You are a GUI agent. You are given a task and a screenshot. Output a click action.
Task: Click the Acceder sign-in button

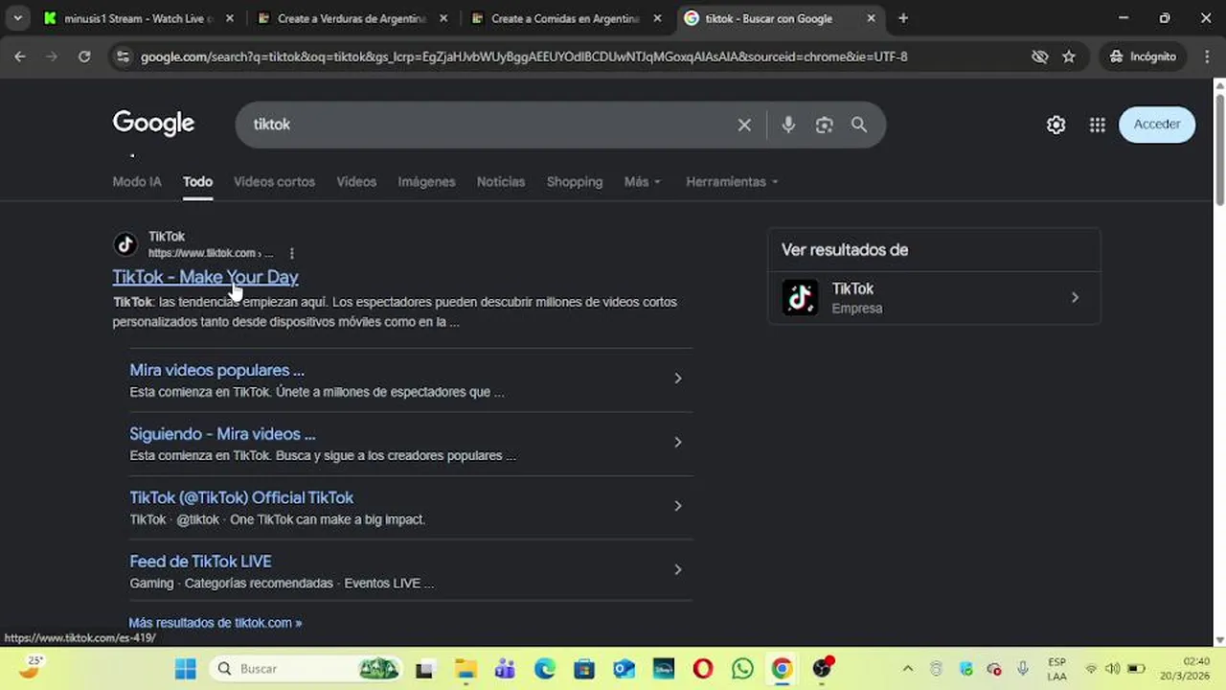coord(1157,125)
